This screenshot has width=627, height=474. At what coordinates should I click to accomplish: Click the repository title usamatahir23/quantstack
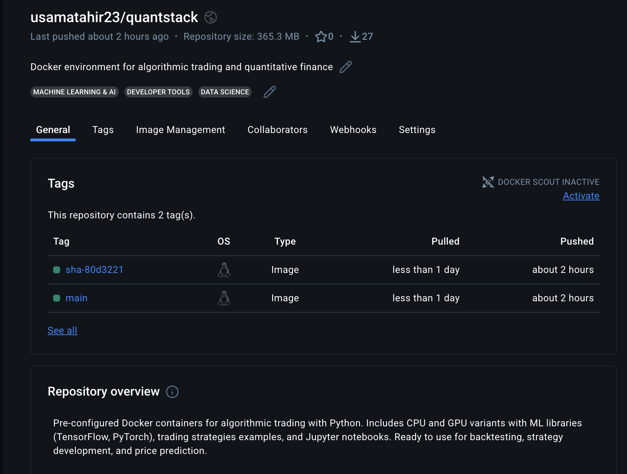point(114,17)
